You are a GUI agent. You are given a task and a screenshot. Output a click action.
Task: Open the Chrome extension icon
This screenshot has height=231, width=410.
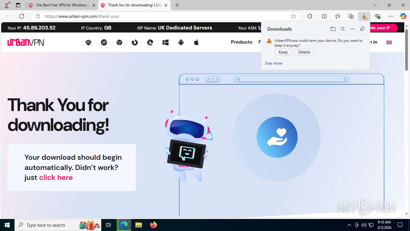pyautogui.click(x=119, y=42)
